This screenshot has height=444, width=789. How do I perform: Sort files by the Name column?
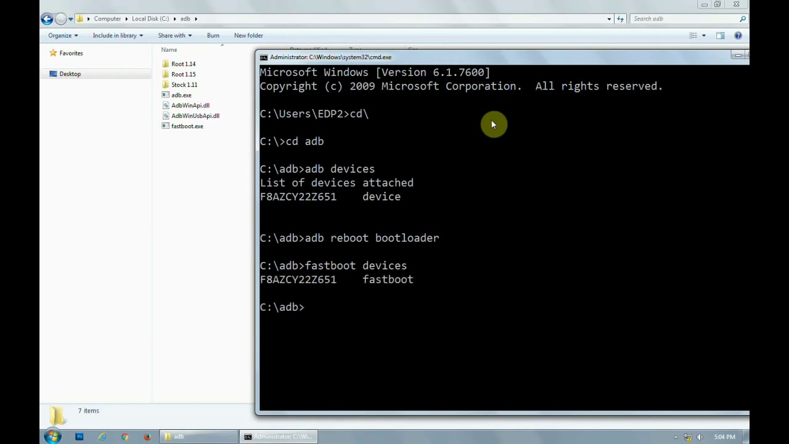click(169, 49)
